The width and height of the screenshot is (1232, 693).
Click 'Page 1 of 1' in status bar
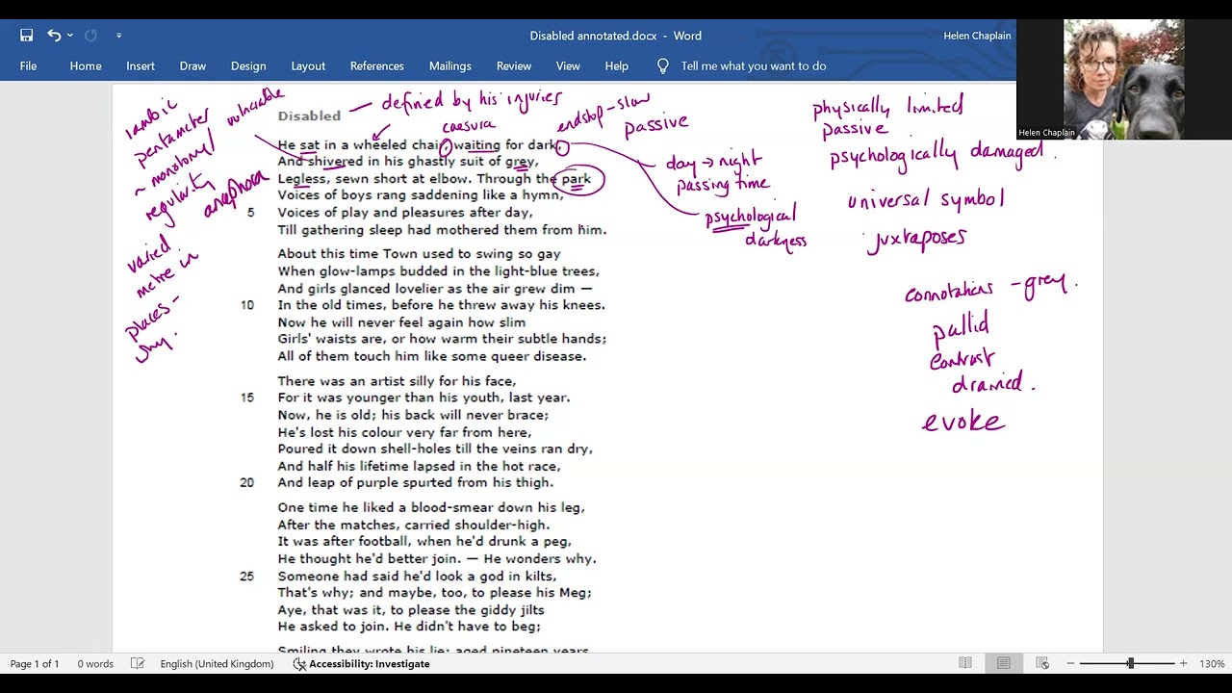35,664
